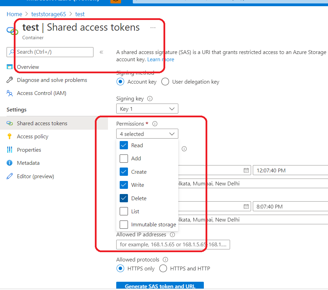Open Editor (preview)
Screen dimensions: 328x290
point(35,176)
